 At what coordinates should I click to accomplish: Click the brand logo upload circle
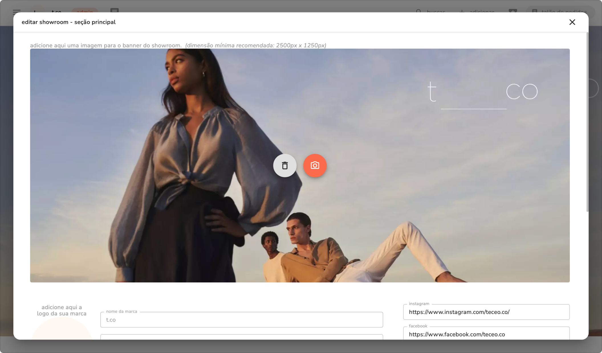pos(62,330)
